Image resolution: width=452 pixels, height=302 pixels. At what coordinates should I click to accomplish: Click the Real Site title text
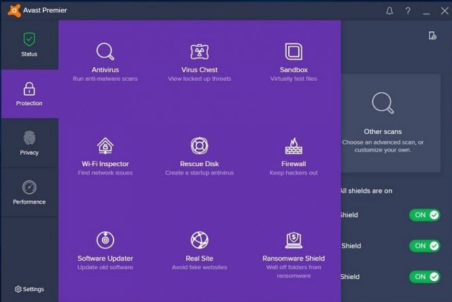[199, 259]
